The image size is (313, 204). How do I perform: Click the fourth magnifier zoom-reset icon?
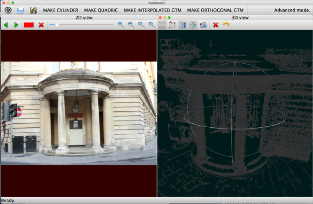coord(152,25)
